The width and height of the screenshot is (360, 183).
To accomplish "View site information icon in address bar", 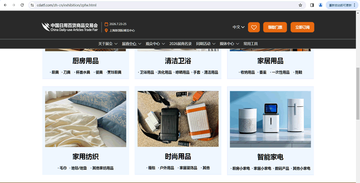I will point(32,5).
